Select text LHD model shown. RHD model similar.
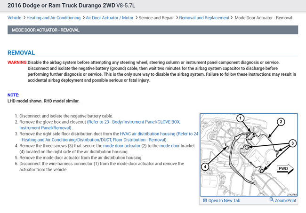The height and width of the screenshot is (213, 306). pos(43,101)
